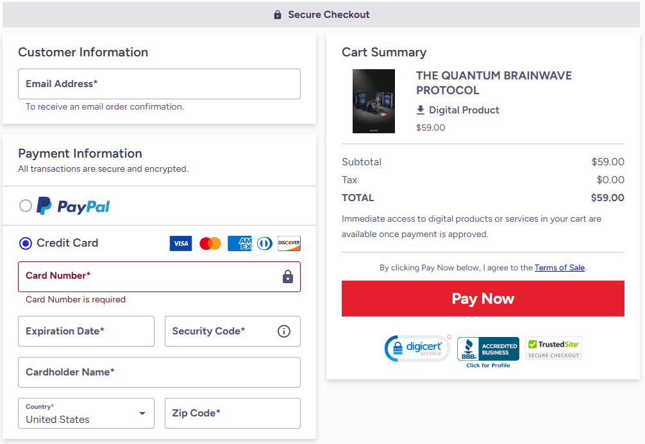Click the American Express card icon
This screenshot has width=645, height=444.
(239, 243)
